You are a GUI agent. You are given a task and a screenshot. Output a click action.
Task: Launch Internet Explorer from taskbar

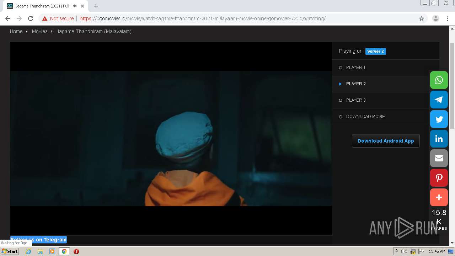pyautogui.click(x=28, y=251)
